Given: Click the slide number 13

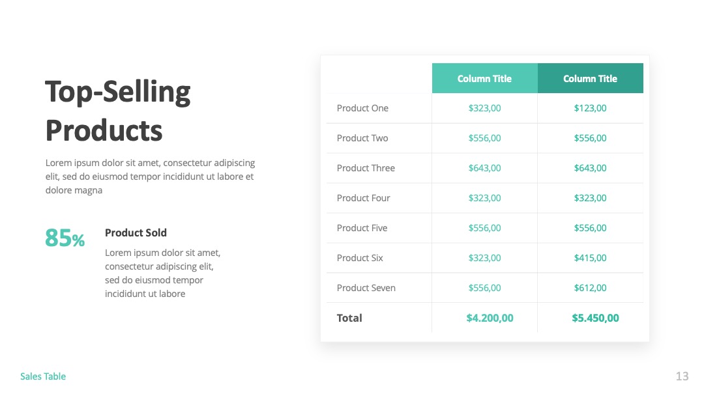Looking at the screenshot, I should 682,376.
